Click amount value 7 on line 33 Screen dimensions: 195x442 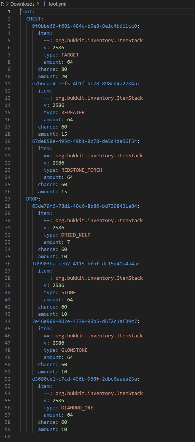[69, 242]
